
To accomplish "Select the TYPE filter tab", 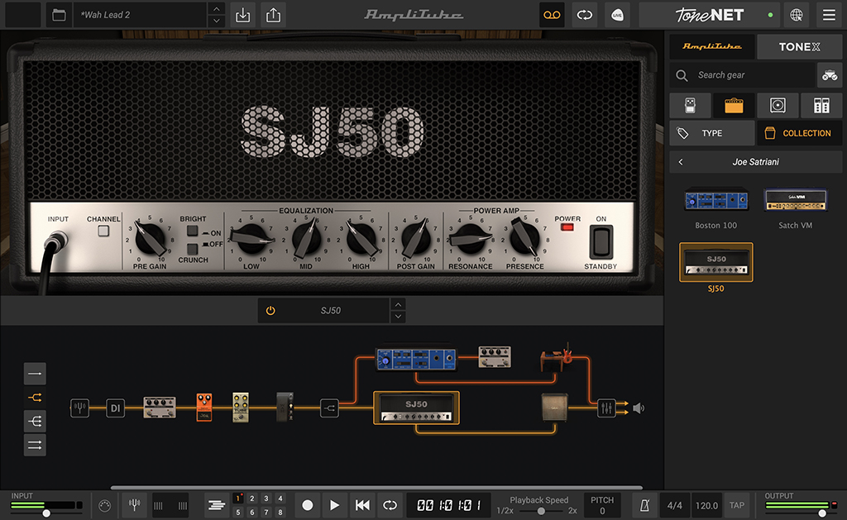I will click(711, 133).
